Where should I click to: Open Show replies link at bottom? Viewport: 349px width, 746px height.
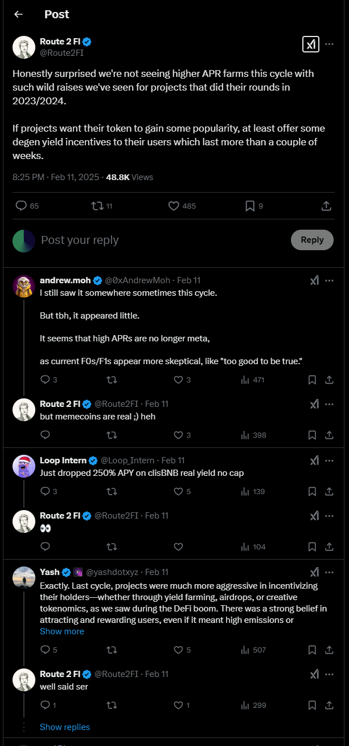pyautogui.click(x=65, y=727)
